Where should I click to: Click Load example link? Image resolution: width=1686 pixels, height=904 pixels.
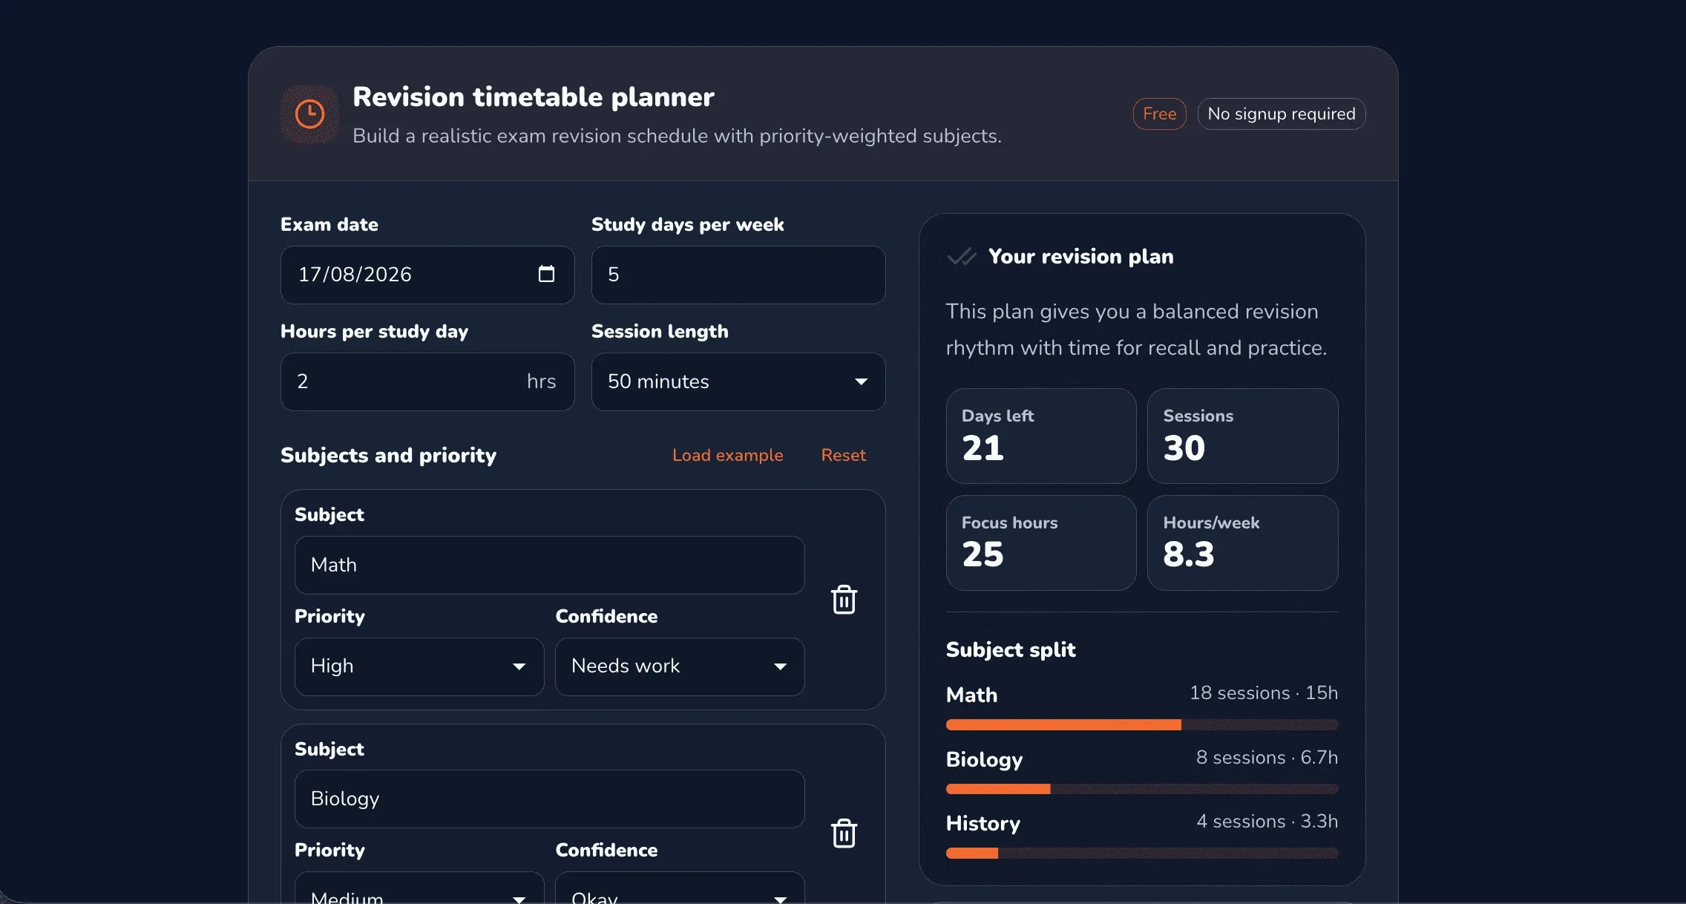click(727, 455)
